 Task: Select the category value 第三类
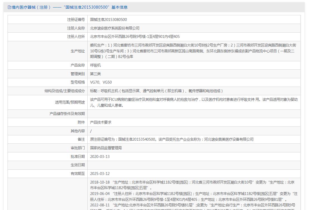[x=95, y=74]
